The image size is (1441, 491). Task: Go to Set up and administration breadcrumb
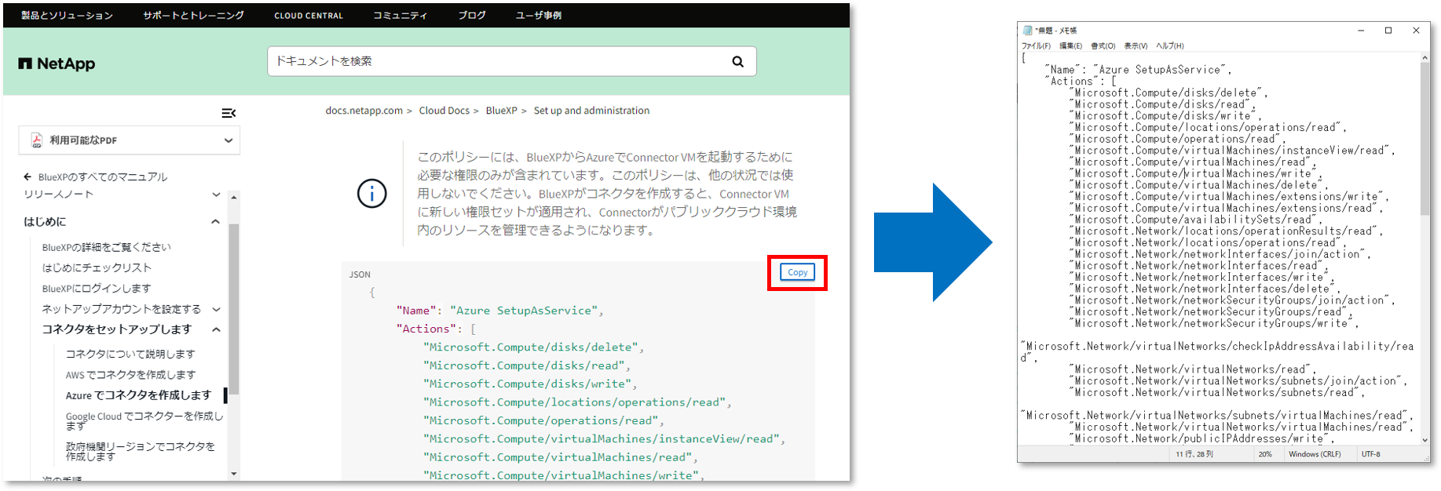592,111
